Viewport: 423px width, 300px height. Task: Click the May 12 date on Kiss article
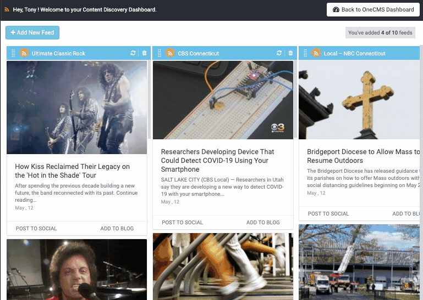(24, 208)
